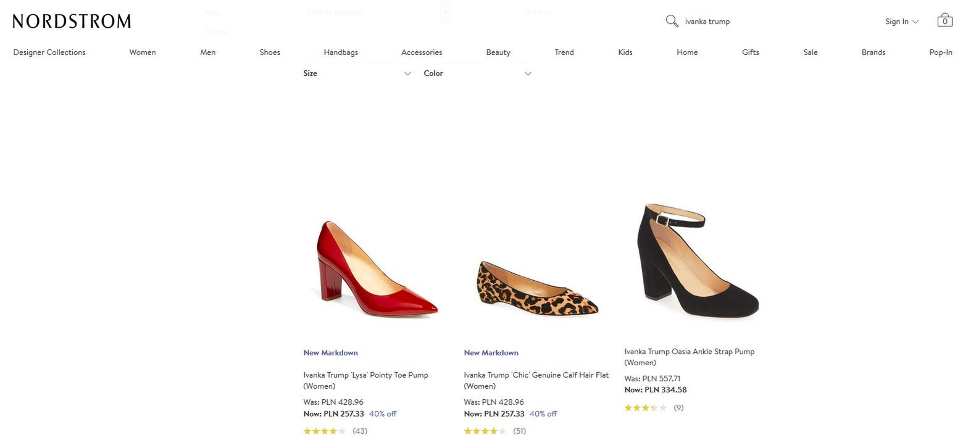Image resolution: width=971 pixels, height=443 pixels.
Task: Open Ivanka Trump Oasia Ankle Strap Pump link
Action: click(689, 357)
